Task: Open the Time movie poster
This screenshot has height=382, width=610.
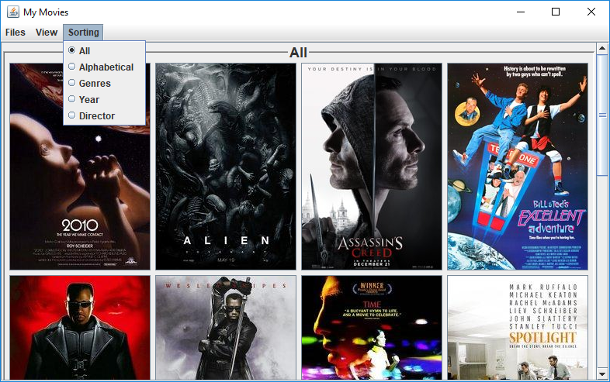Action: (372, 328)
